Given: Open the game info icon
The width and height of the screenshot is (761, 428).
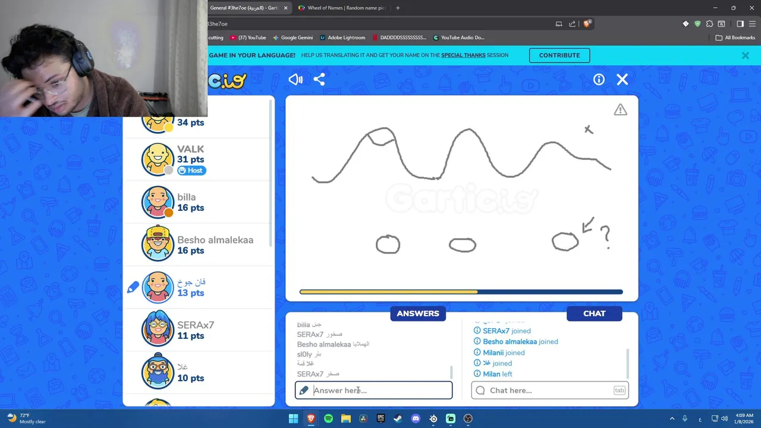Looking at the screenshot, I should point(599,80).
